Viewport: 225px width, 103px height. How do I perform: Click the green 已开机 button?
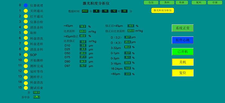tap(183, 52)
